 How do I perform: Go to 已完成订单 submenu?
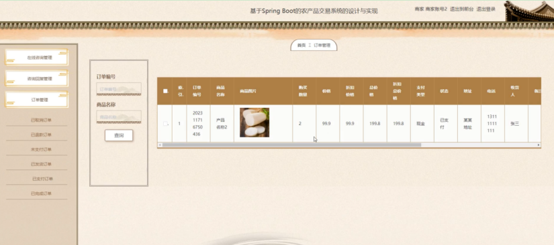(x=41, y=193)
